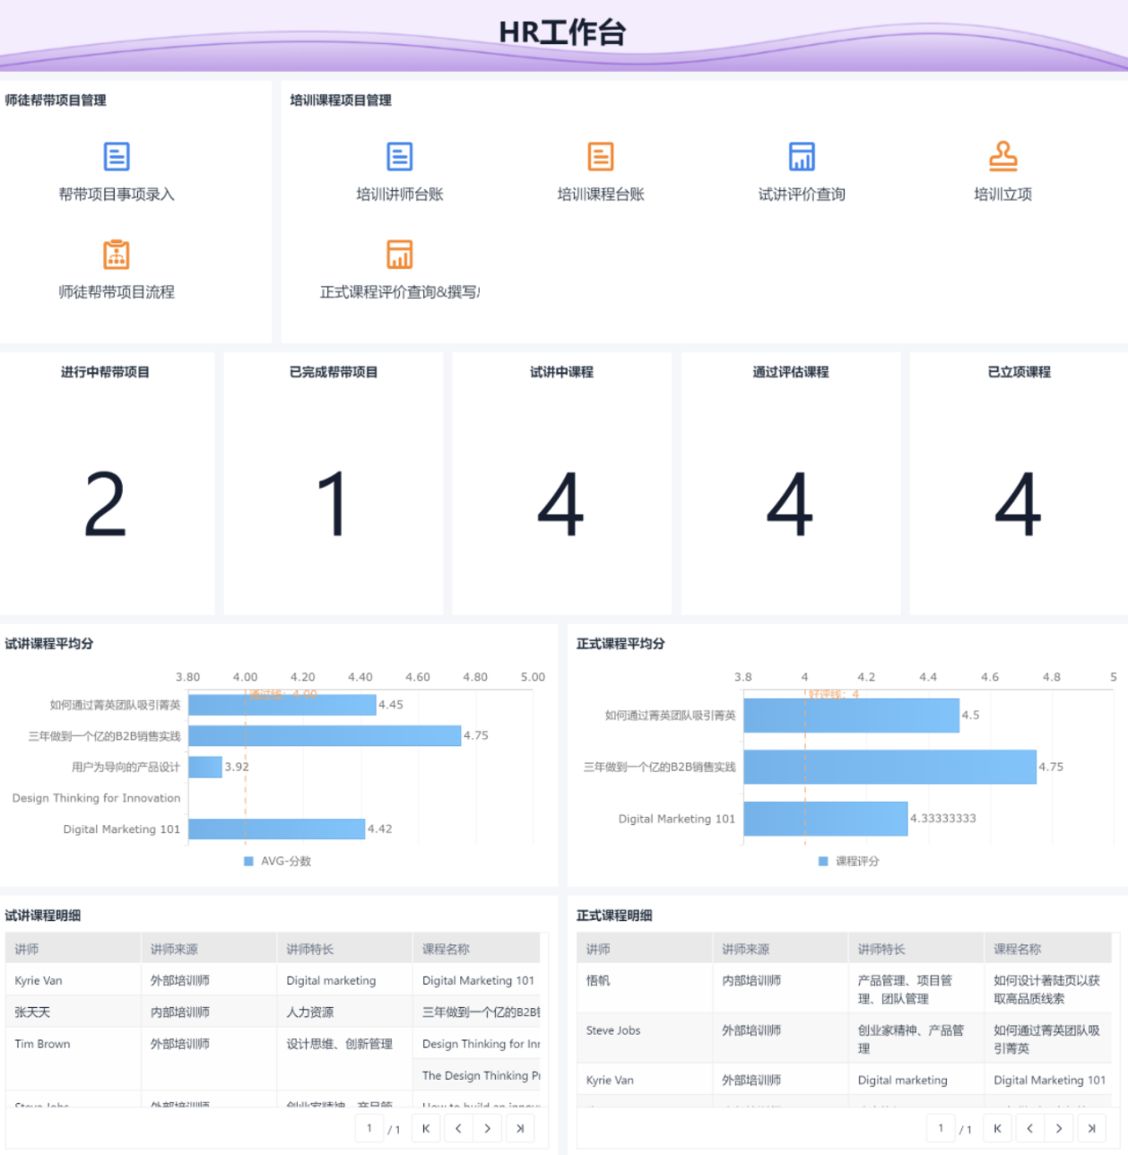This screenshot has height=1155, width=1128.
Task: Go to previous page in 正式课程明细 table
Action: 1030,1129
